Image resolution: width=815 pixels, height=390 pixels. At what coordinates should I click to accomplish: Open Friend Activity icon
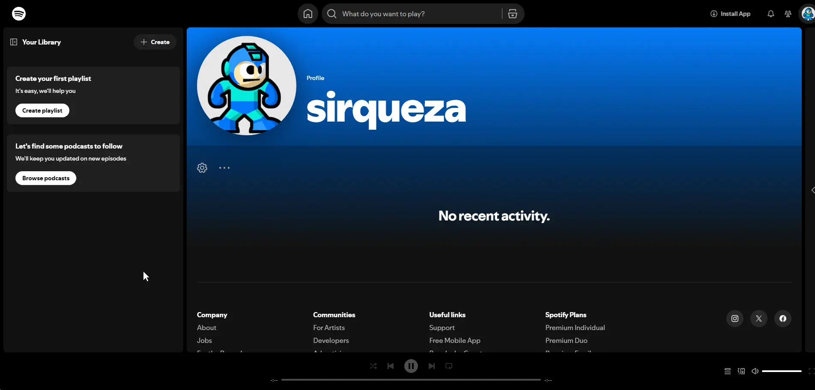788,14
